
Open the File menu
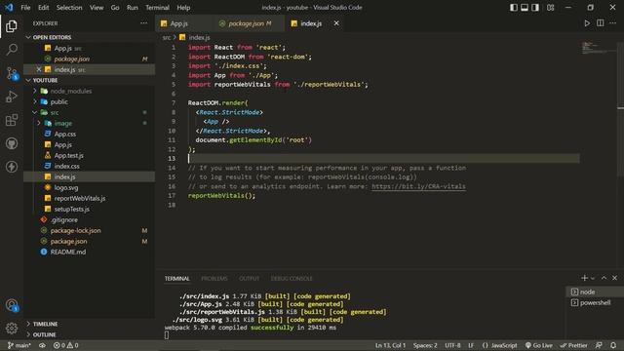click(x=25, y=8)
